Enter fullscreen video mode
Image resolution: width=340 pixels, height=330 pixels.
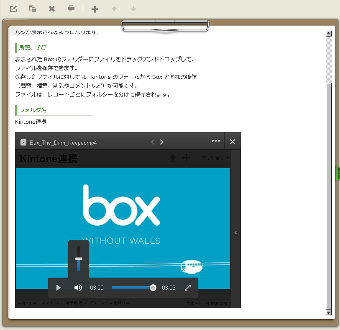click(x=188, y=288)
